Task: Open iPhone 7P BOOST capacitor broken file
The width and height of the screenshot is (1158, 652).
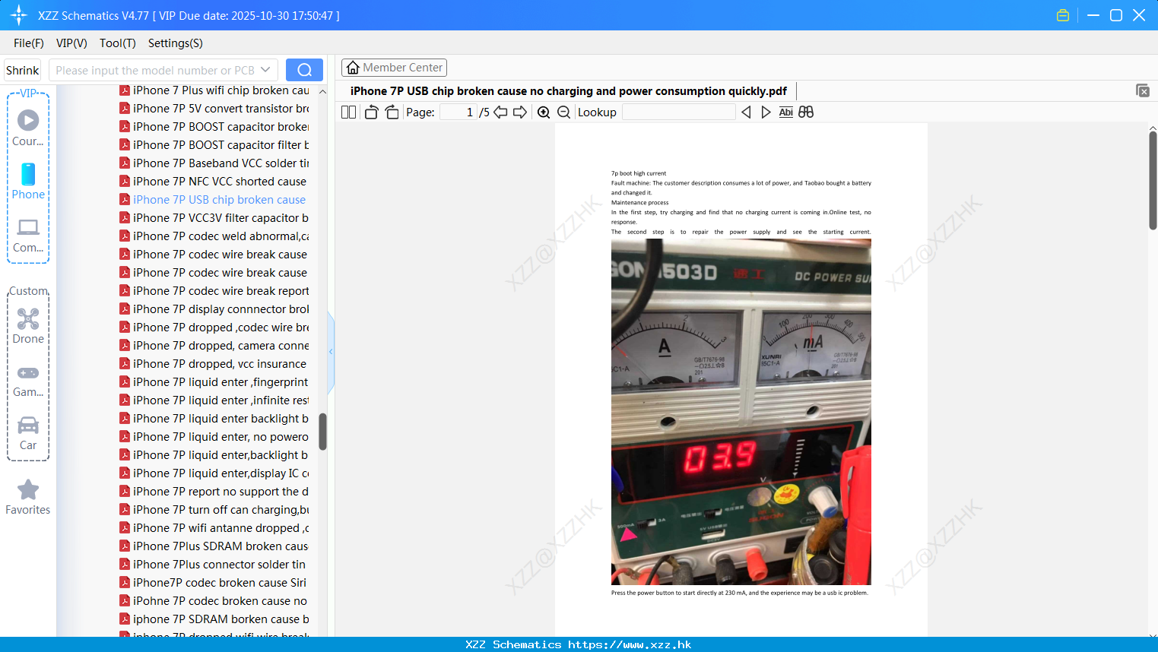Action: point(214,127)
